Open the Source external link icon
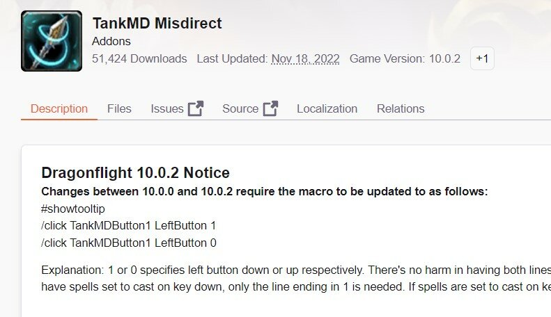Image resolution: width=551 pixels, height=317 pixels. tap(270, 108)
